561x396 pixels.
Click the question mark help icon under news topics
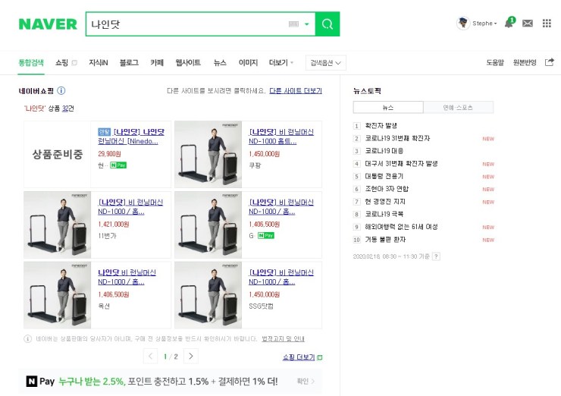(436, 256)
